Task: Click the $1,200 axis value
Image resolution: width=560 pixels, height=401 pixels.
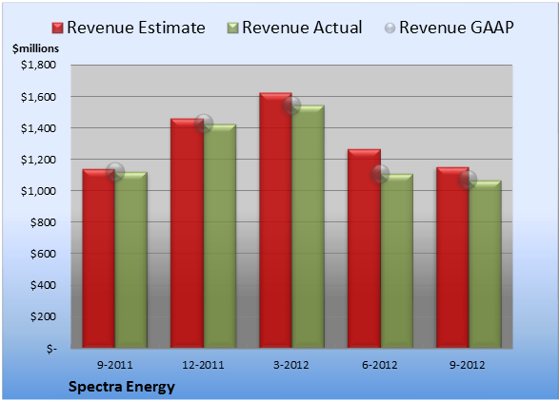Action: point(38,160)
